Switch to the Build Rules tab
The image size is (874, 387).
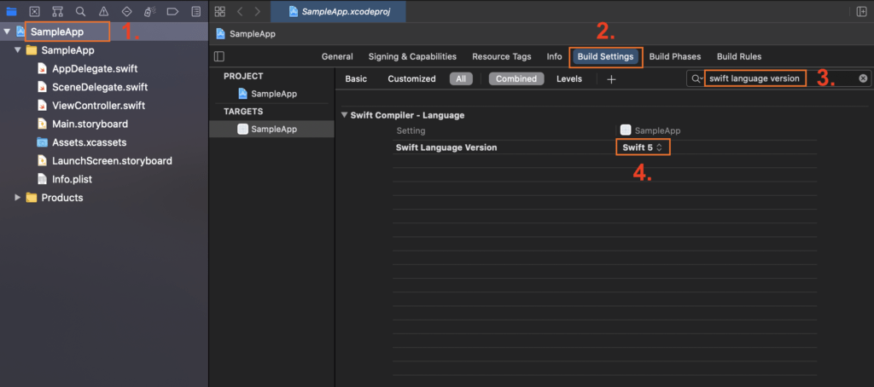tap(739, 56)
